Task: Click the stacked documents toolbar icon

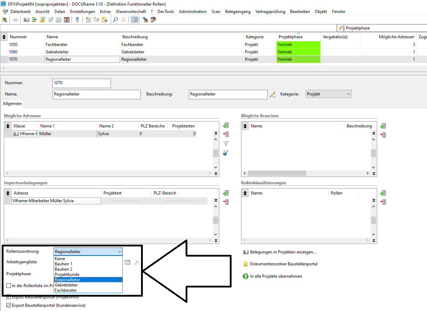Action: (x=59, y=20)
